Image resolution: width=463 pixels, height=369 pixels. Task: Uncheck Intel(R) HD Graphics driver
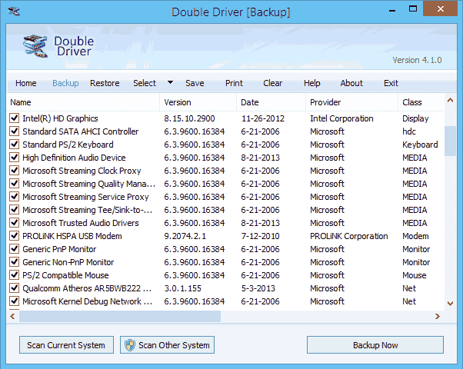click(x=14, y=118)
